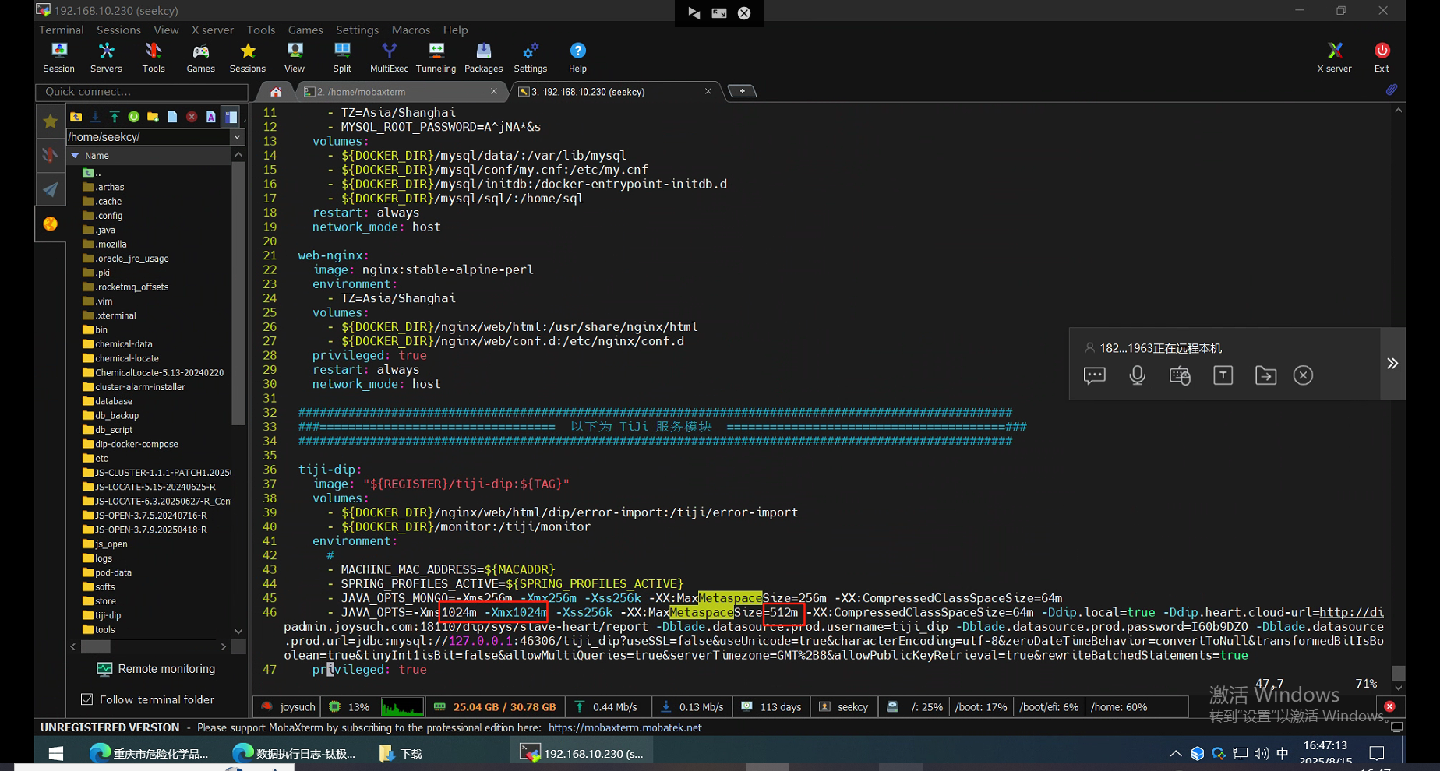Open the Sessions star toolbar button
The width and height of the screenshot is (1440, 771).
pos(248,58)
